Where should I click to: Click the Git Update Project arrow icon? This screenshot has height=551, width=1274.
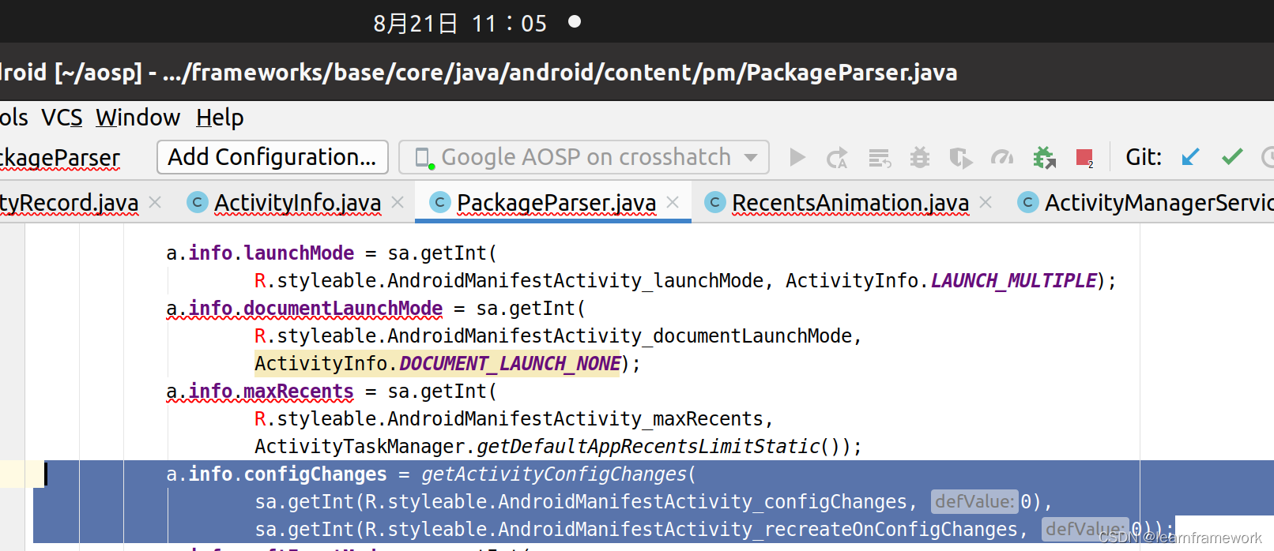1190,157
